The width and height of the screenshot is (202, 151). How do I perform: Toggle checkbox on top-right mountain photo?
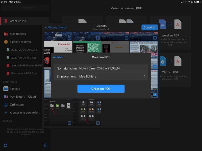pos(155,38)
